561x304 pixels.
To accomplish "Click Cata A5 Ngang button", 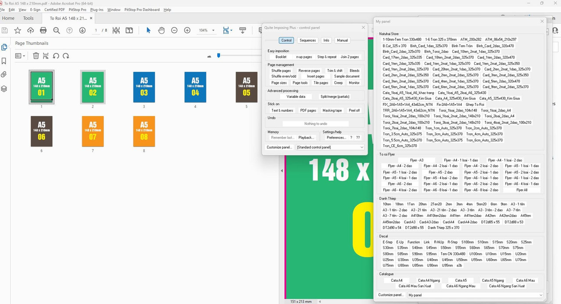I will [x=493, y=280].
